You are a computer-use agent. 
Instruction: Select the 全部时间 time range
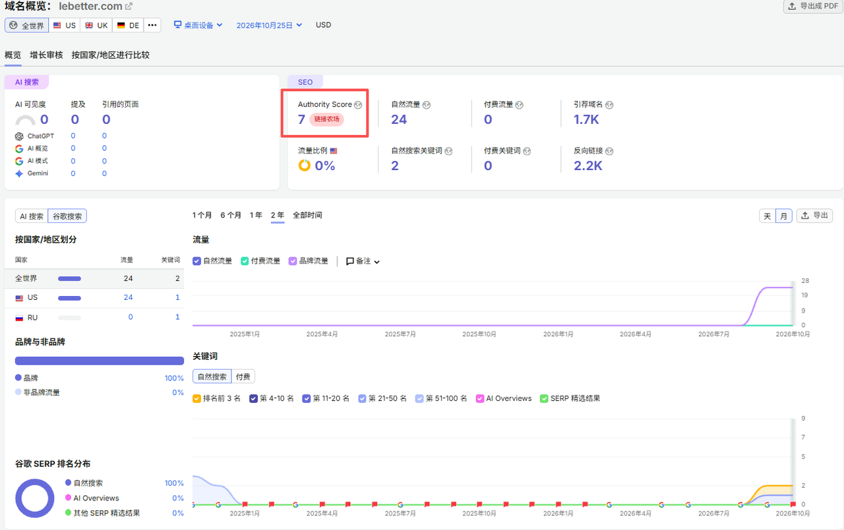307,215
